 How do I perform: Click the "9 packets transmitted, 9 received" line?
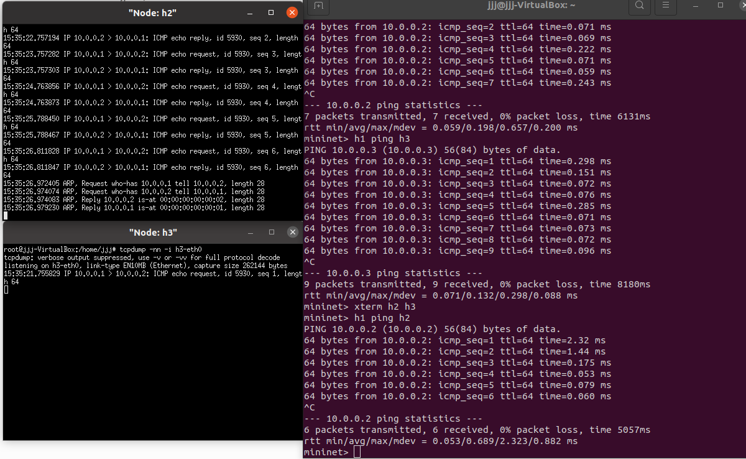[x=477, y=284]
